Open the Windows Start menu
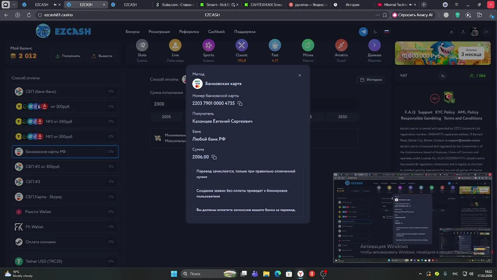The image size is (497, 280). [x=174, y=274]
